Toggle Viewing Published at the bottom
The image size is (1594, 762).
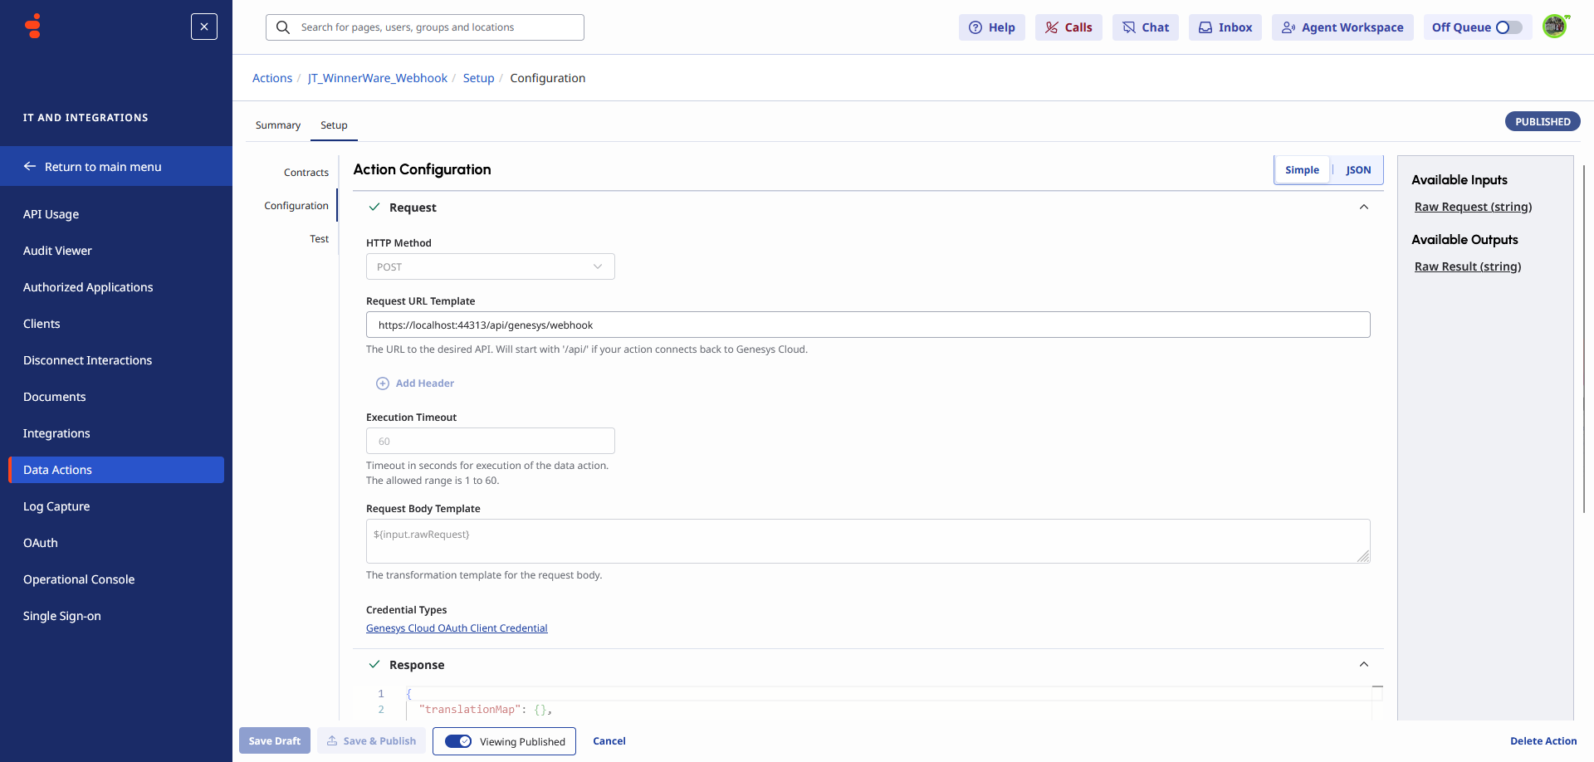pos(457,741)
